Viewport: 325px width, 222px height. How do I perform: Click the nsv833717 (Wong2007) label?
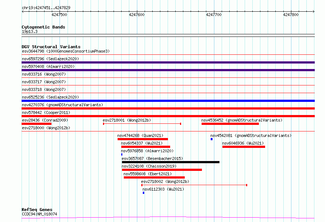pyautogui.click(x=44, y=82)
